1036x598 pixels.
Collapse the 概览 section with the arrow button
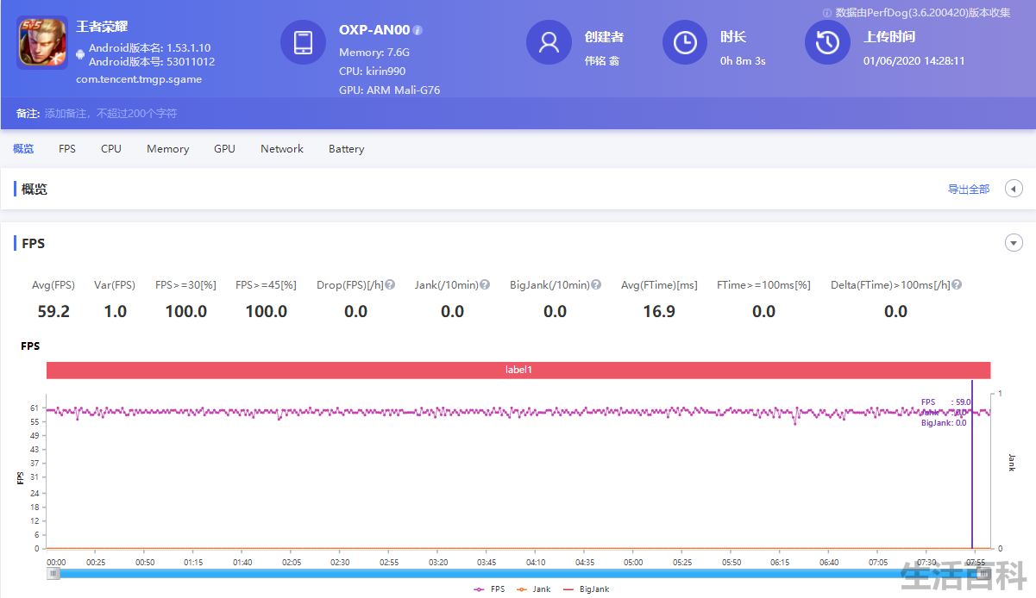1014,189
